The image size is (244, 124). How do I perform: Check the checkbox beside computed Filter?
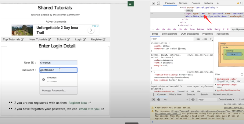coord(242,74)
